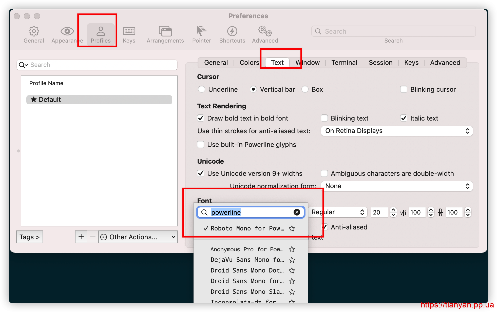
Task: Open Shortcuts lightning icon
Action: tap(232, 31)
